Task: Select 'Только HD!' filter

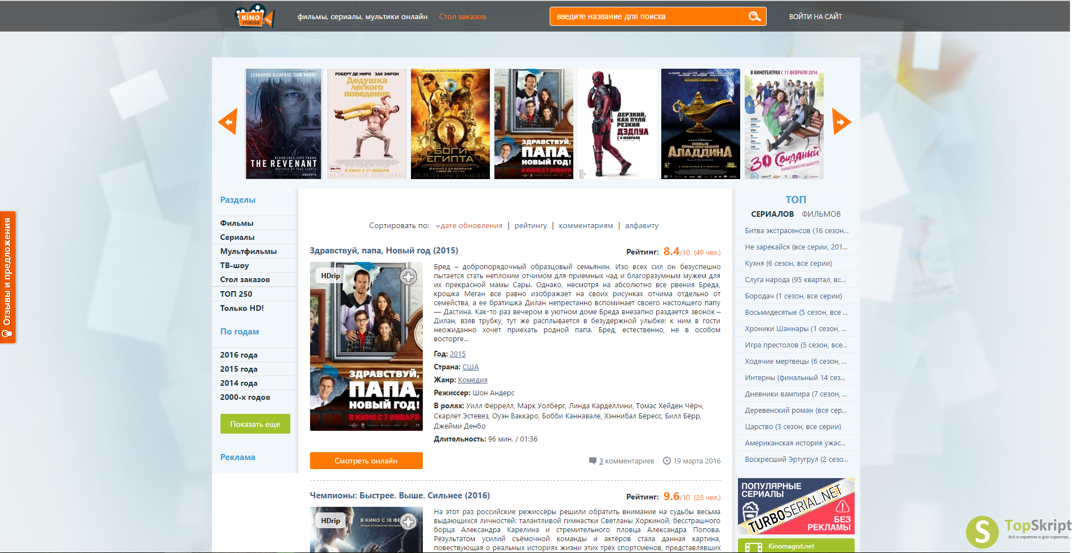Action: [242, 308]
